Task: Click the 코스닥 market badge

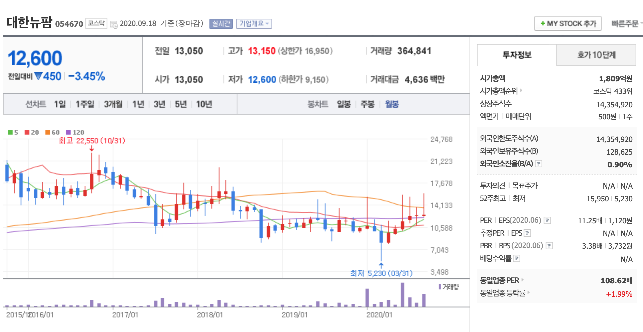Action: [x=96, y=23]
